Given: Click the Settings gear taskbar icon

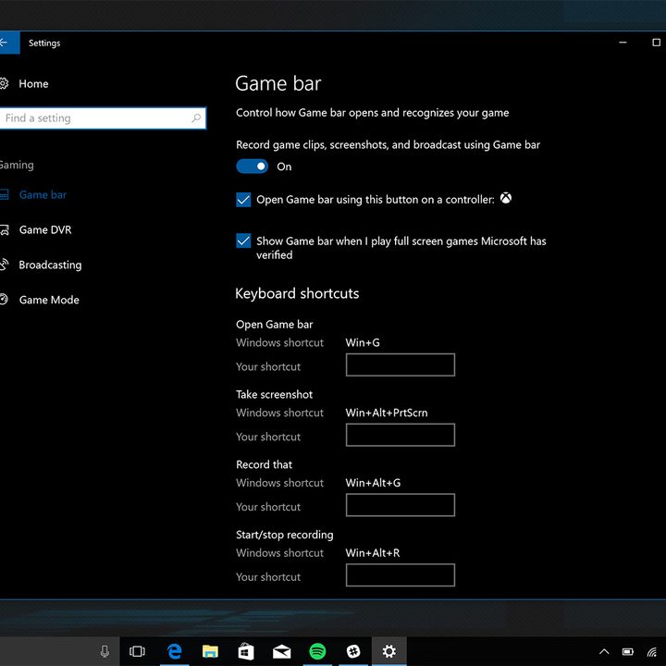Looking at the screenshot, I should pyautogui.click(x=389, y=651).
